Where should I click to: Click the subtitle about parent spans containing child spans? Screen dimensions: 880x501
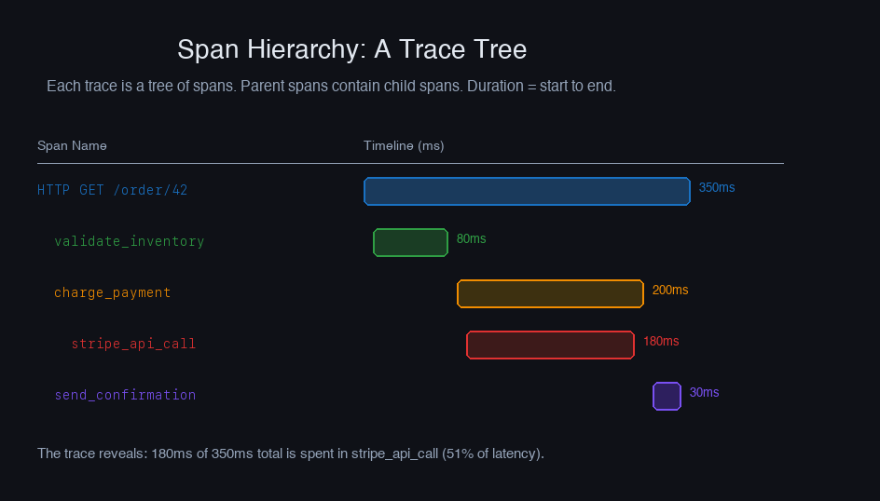point(331,87)
